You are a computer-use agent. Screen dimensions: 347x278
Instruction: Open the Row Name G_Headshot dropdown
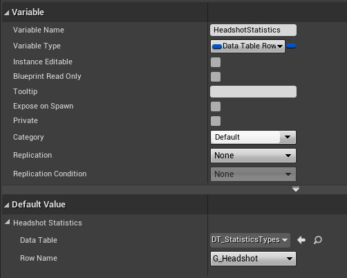(x=253, y=259)
